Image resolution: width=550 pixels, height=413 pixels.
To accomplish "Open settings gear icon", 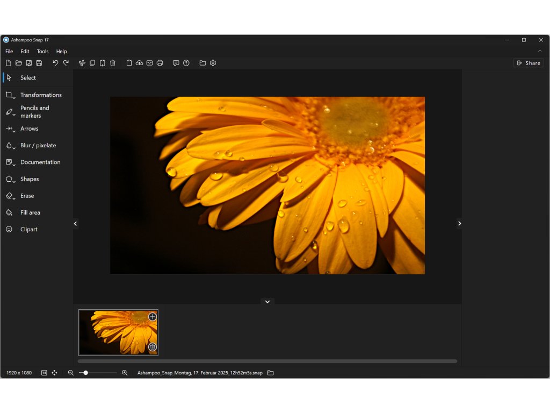I will pyautogui.click(x=213, y=63).
